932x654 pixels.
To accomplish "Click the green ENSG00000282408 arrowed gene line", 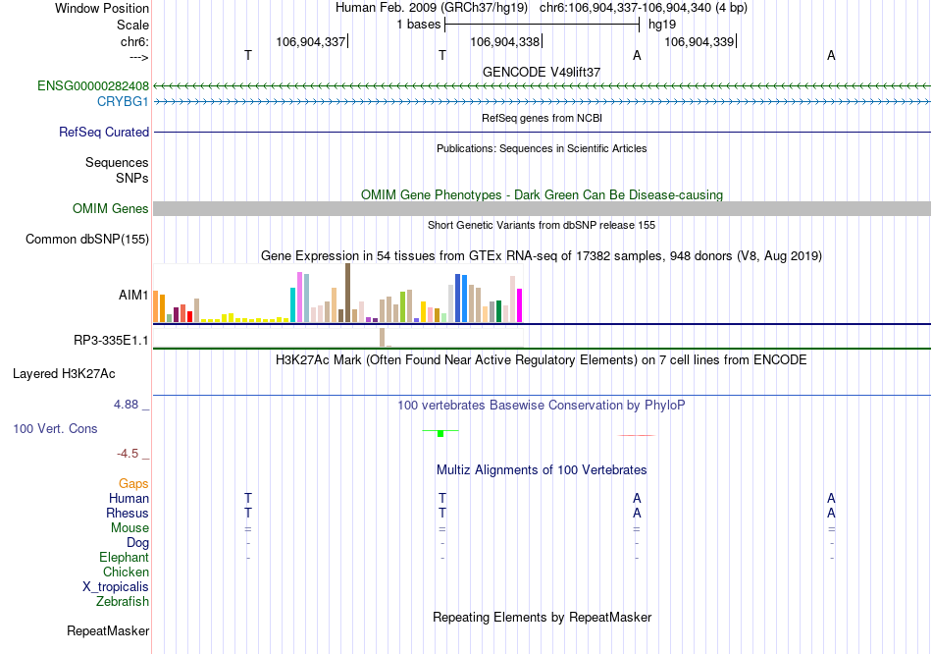I will click(x=542, y=86).
